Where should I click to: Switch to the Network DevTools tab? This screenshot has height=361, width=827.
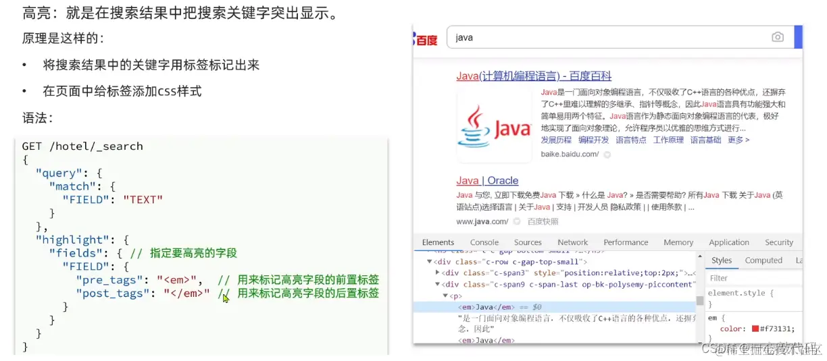point(573,242)
